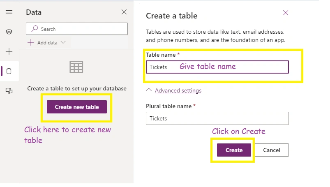Expand the Add data dropdown
The width and height of the screenshot is (330, 187).
63,43
